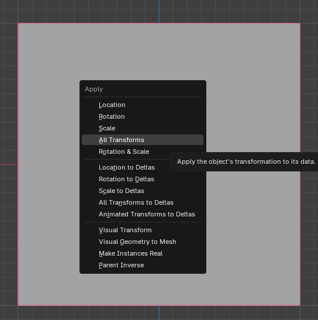This screenshot has width=318, height=320.
Task: Choose Scale to Deltas
Action: [143, 191]
